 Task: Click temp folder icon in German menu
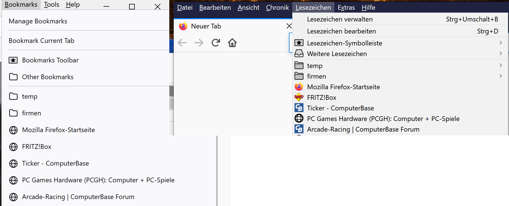click(299, 65)
